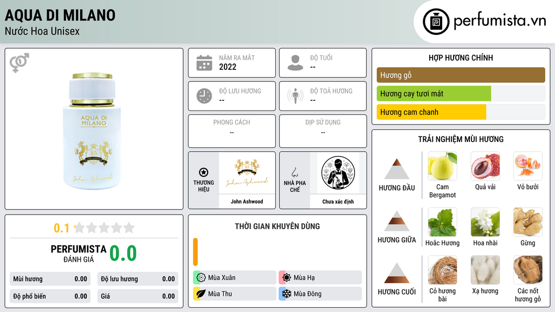Click the snowflake Mùa Đông icon
555x312 pixels.
(286, 294)
